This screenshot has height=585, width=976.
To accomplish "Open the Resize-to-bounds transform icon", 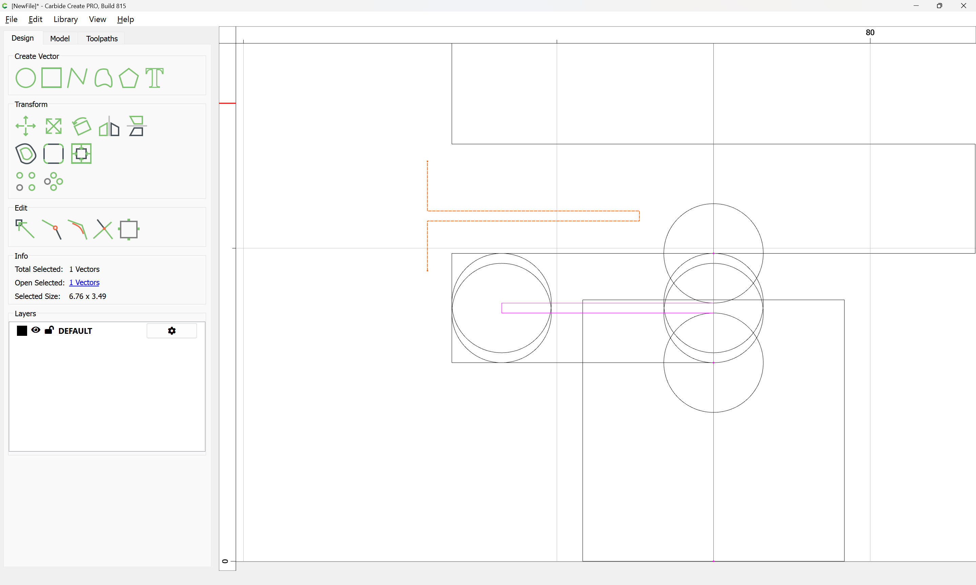I will [x=81, y=154].
